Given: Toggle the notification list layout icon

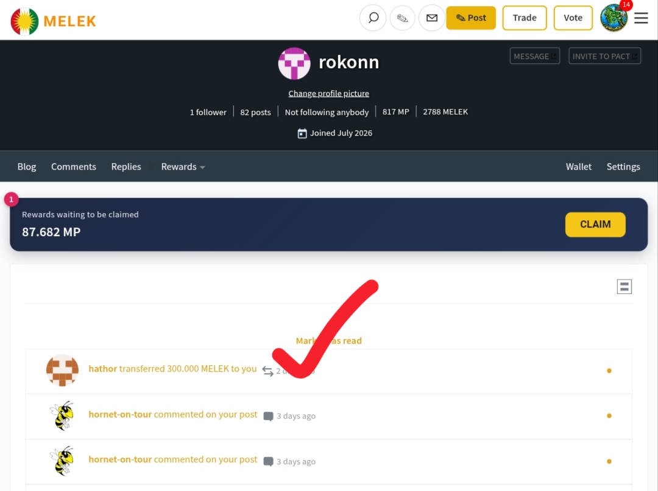Looking at the screenshot, I should point(624,287).
